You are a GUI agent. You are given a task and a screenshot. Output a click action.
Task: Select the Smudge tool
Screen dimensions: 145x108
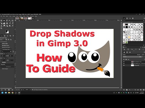(4, 26)
